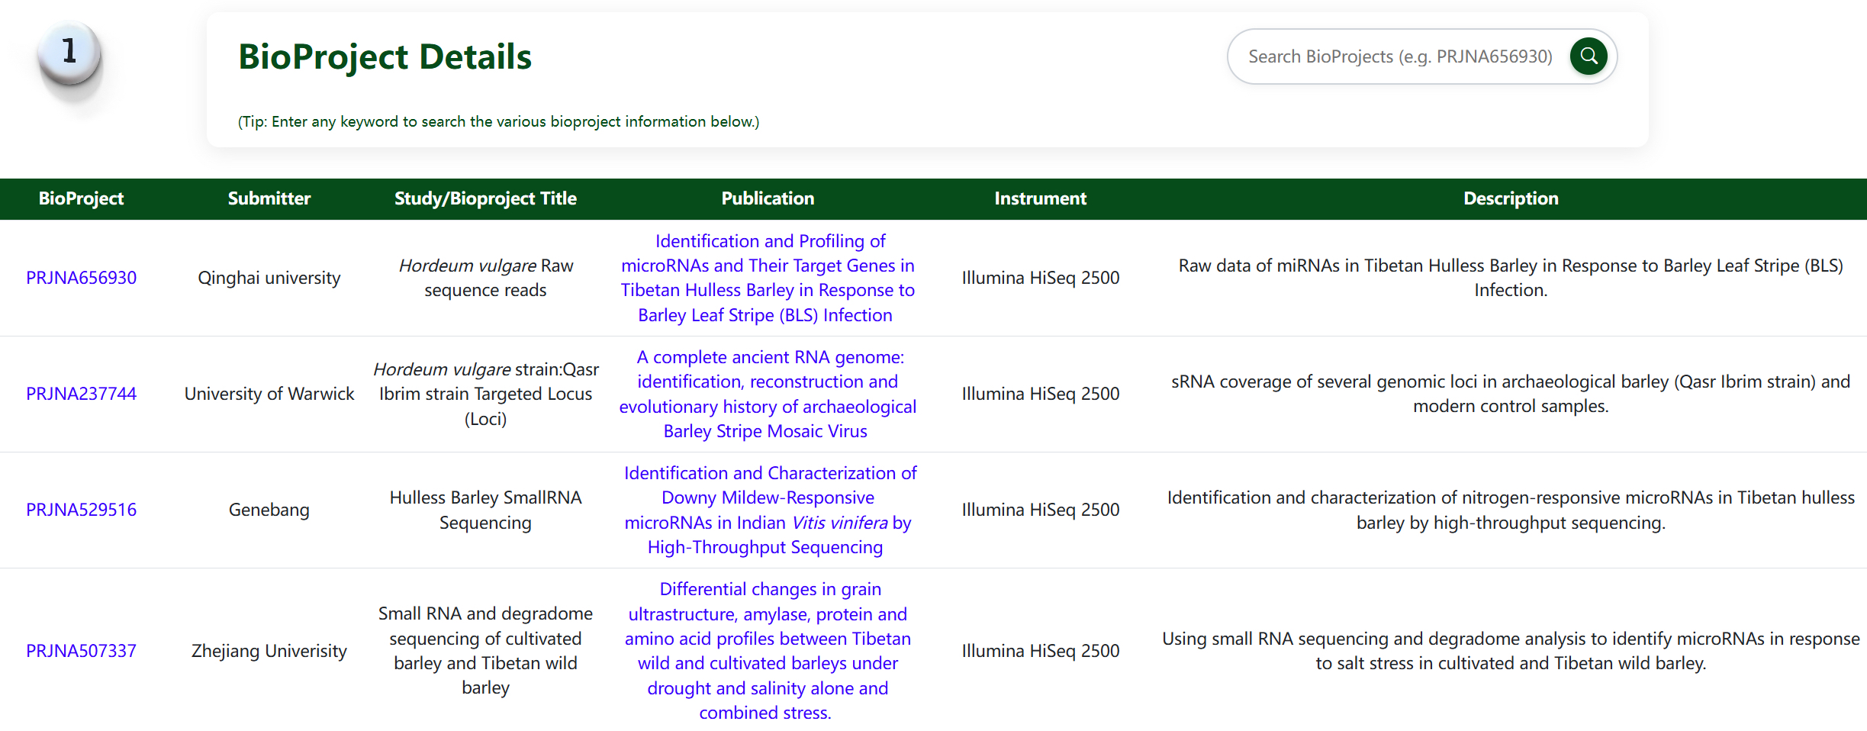Click the Instrument column header
1867x731 pixels.
pos(1041,198)
